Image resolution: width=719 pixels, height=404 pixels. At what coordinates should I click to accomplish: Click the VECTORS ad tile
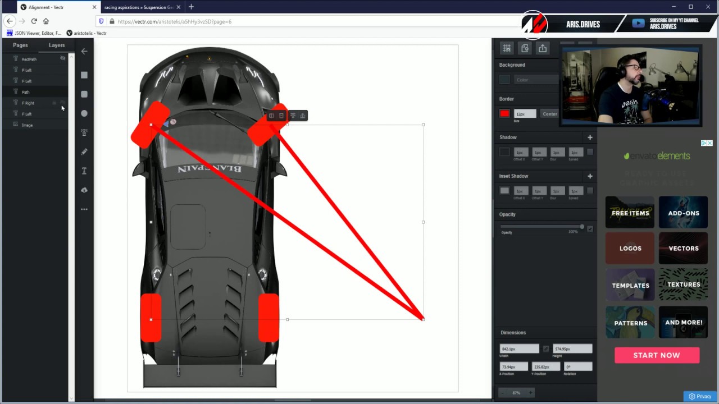click(x=683, y=248)
